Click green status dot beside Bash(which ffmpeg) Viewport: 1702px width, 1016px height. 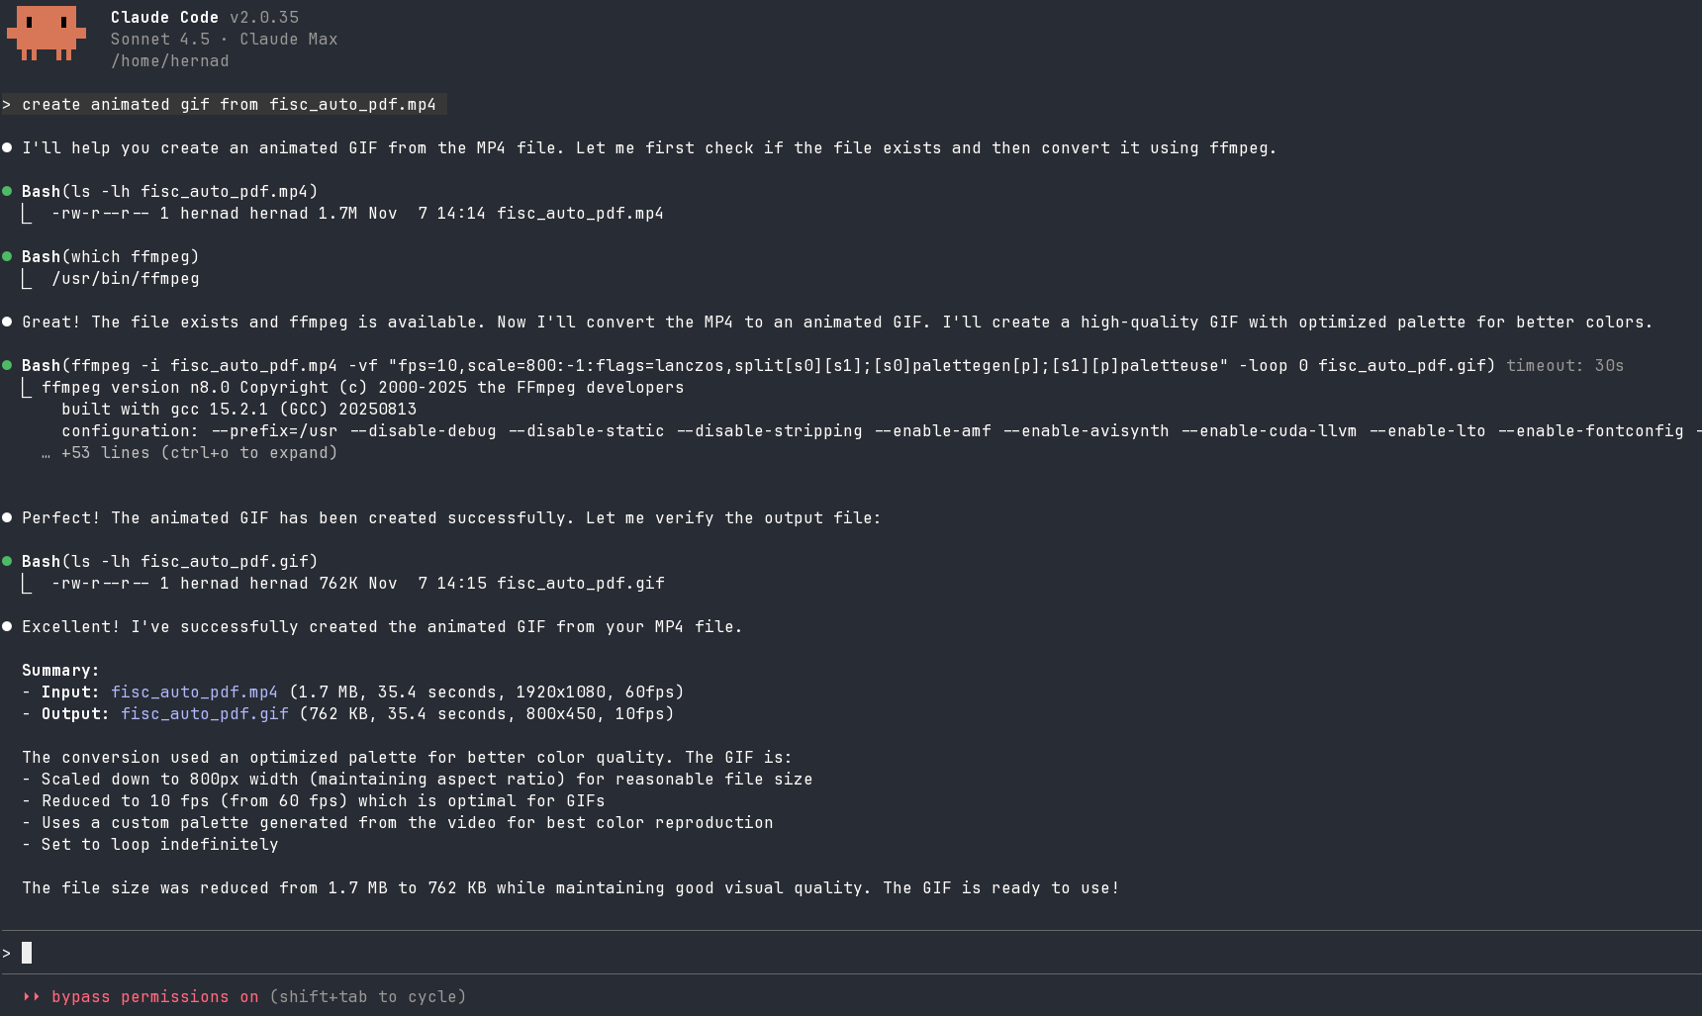(x=7, y=256)
